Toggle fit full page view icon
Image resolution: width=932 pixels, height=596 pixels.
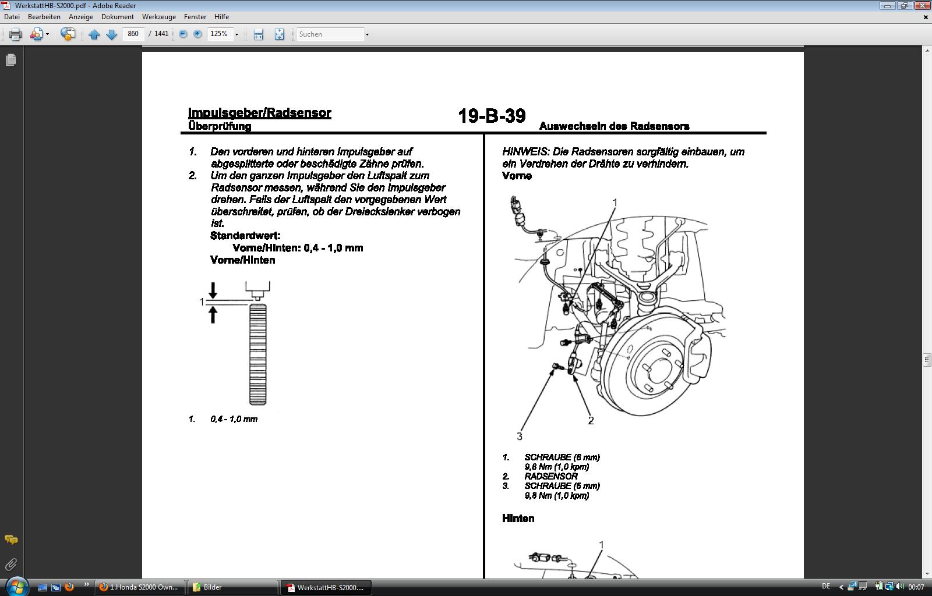[279, 34]
